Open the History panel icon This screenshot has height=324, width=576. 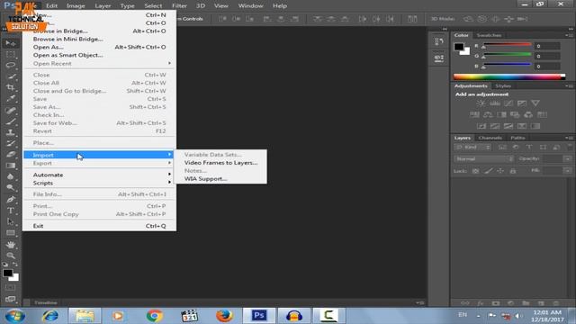pos(438,41)
